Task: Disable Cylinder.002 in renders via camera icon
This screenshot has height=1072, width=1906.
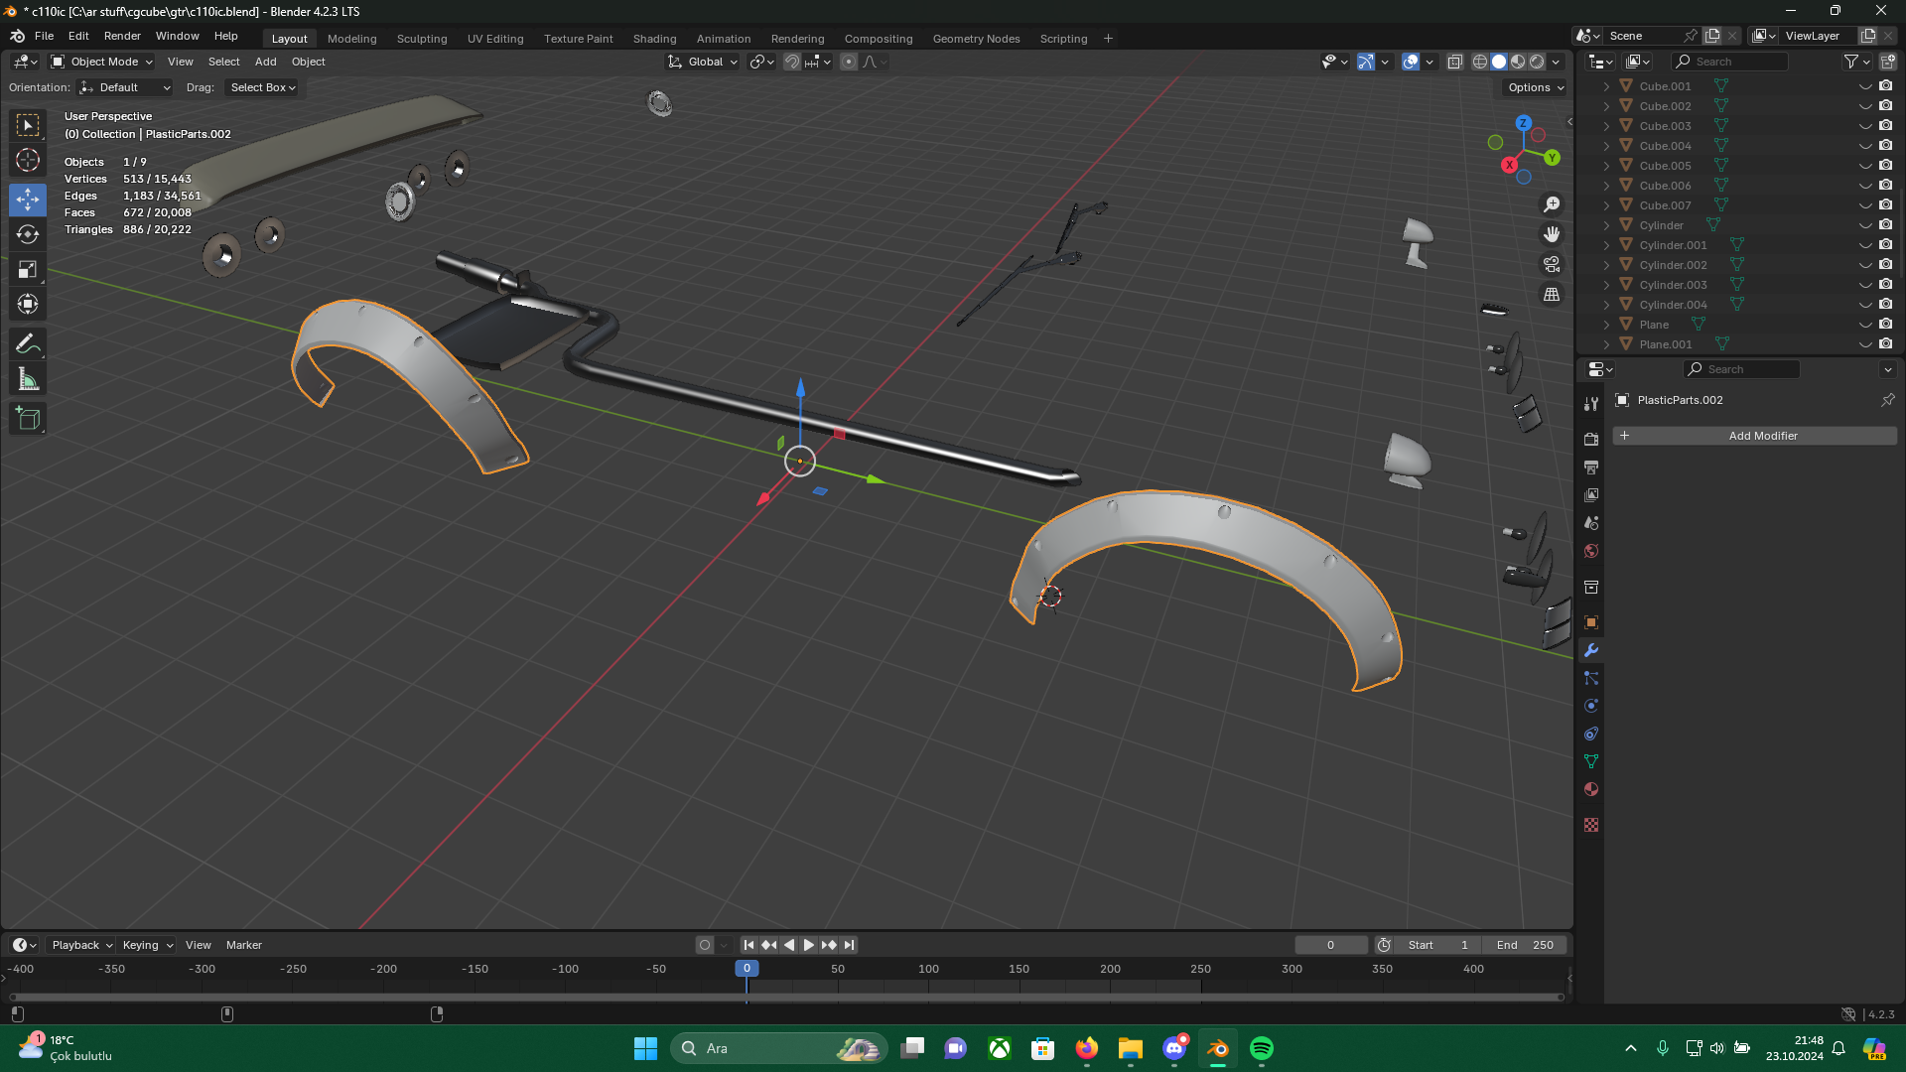Action: [x=1885, y=265]
